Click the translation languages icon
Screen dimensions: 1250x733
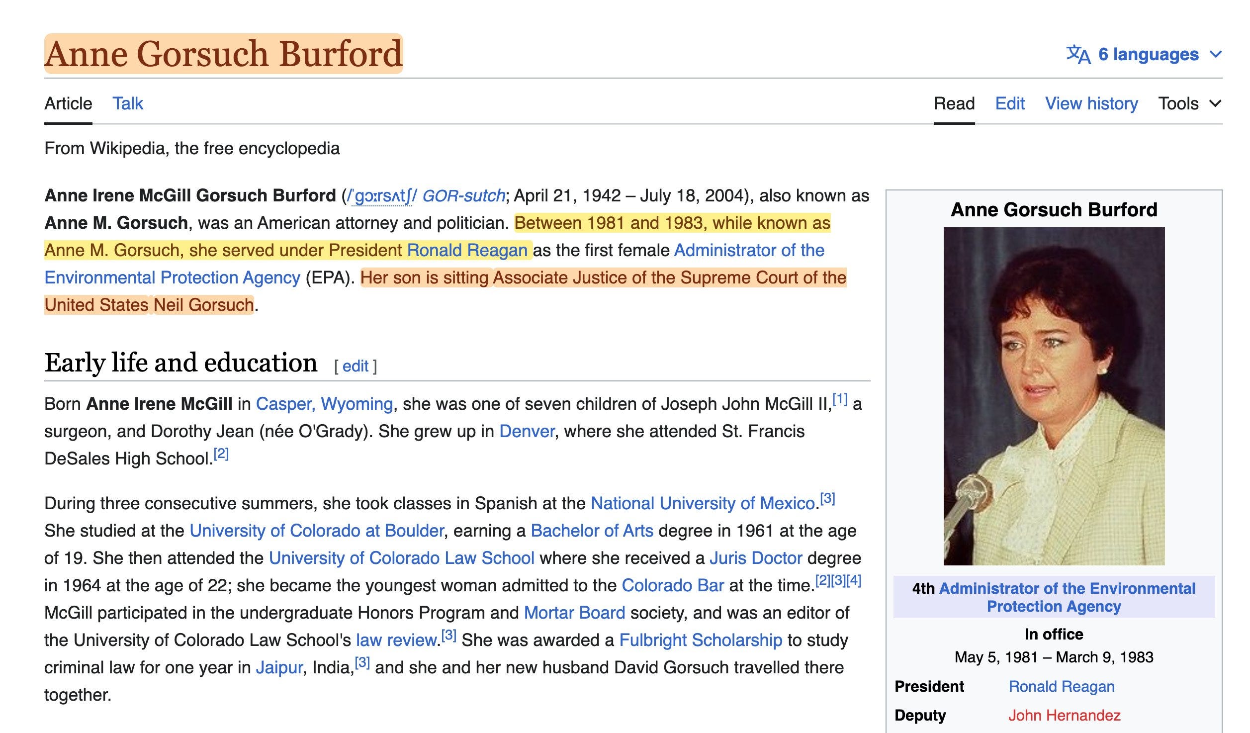click(x=1078, y=54)
